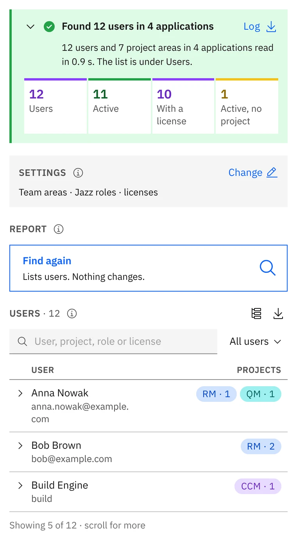Click the USER column header
The height and width of the screenshot is (541, 297).
tap(43, 370)
